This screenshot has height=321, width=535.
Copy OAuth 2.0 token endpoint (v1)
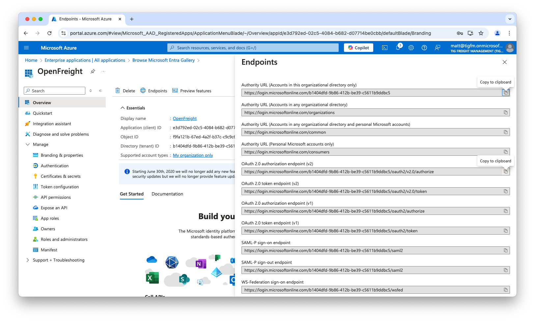(505, 231)
